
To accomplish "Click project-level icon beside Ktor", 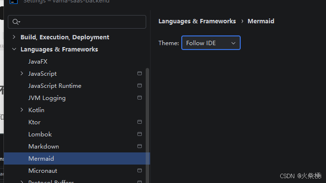I will [x=139, y=122].
